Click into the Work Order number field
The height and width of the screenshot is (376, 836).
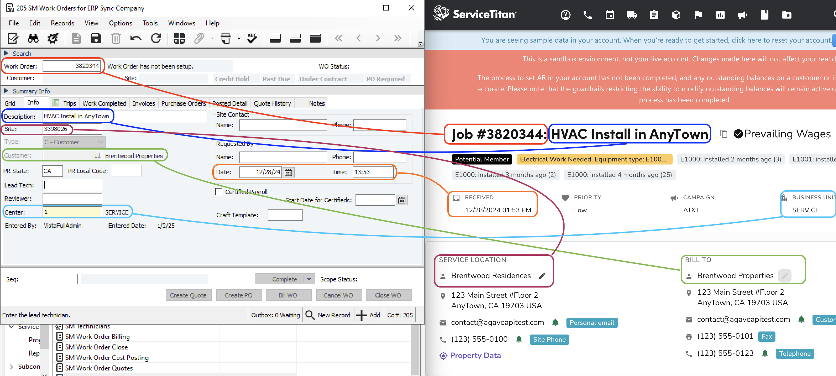pos(71,66)
